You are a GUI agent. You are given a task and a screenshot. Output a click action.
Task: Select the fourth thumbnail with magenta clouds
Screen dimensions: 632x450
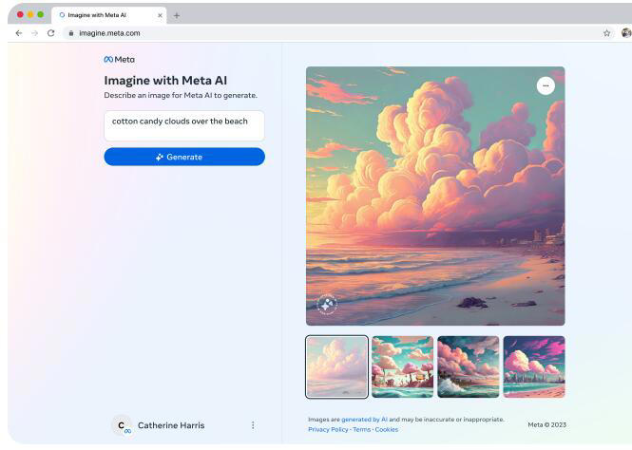click(x=534, y=366)
